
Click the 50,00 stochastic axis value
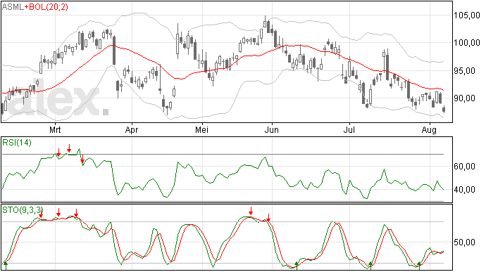click(x=464, y=242)
